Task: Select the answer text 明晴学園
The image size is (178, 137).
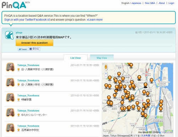Action: 26,100
